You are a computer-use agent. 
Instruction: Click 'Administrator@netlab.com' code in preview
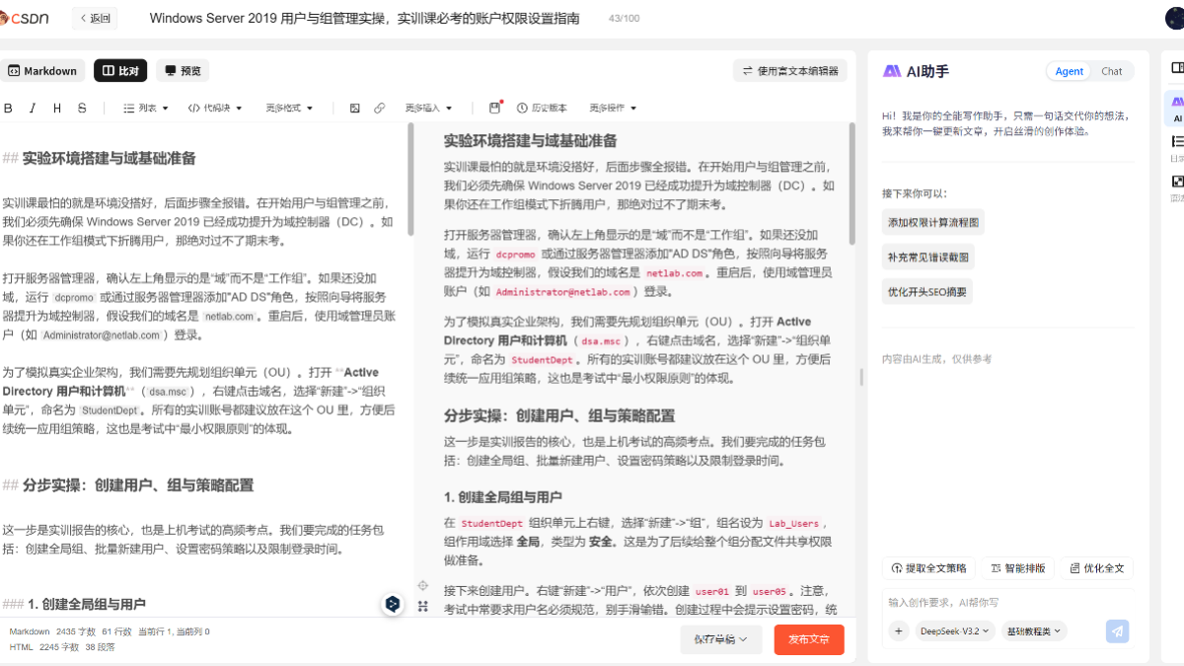[x=562, y=292]
